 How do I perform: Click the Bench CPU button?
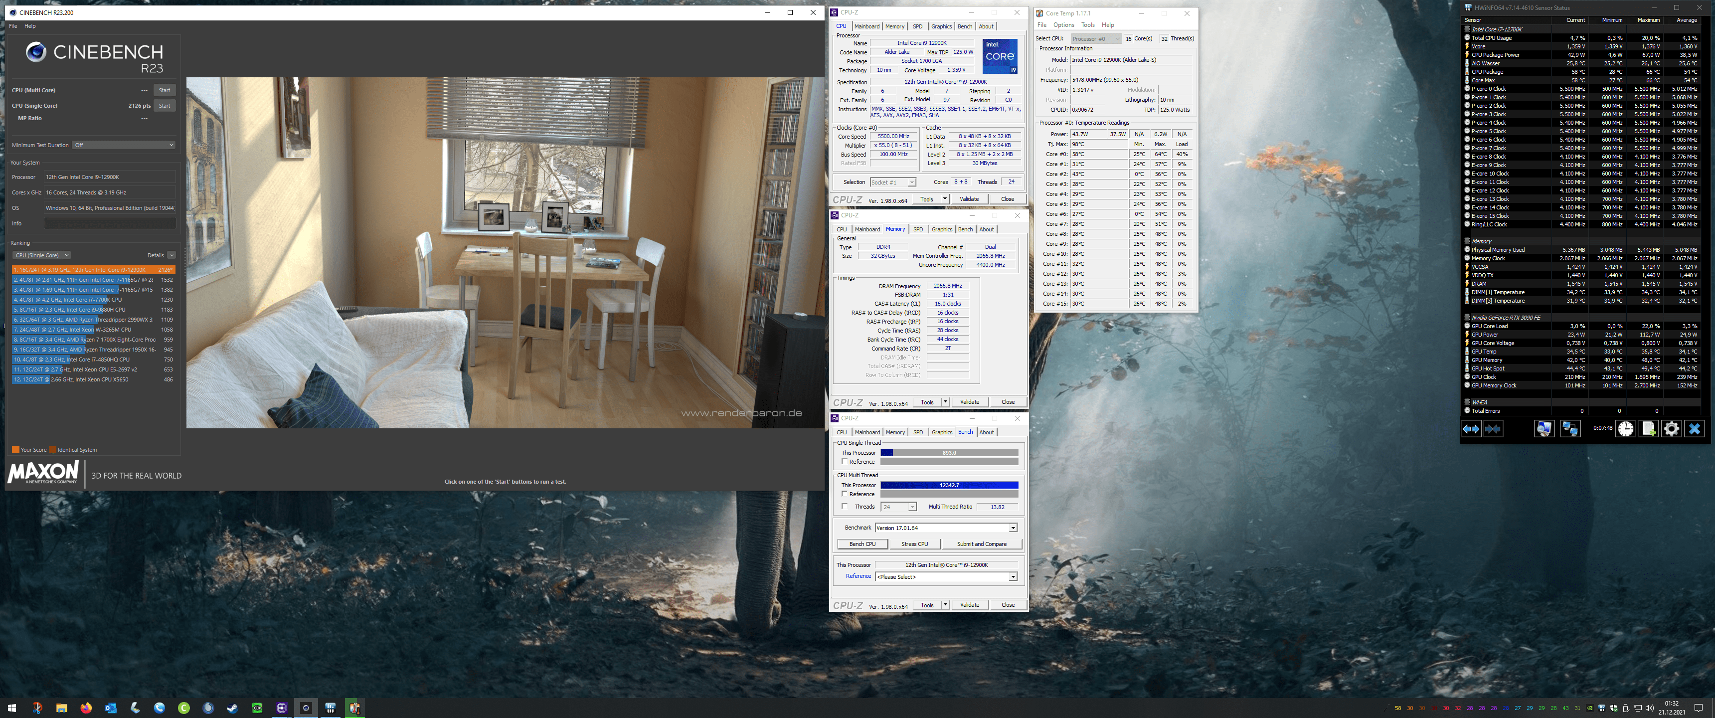tap(862, 544)
